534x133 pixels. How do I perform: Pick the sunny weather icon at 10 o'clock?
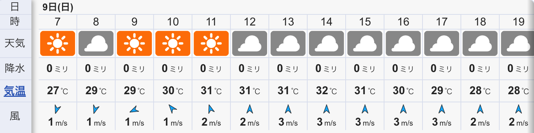click(173, 44)
